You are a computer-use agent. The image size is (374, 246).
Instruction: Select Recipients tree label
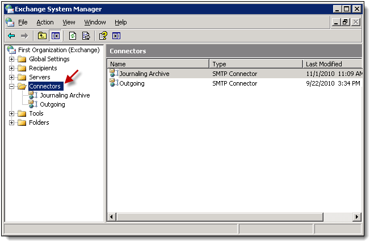[x=43, y=68]
